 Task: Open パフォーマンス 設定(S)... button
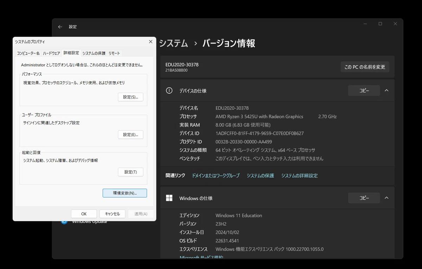click(x=130, y=97)
